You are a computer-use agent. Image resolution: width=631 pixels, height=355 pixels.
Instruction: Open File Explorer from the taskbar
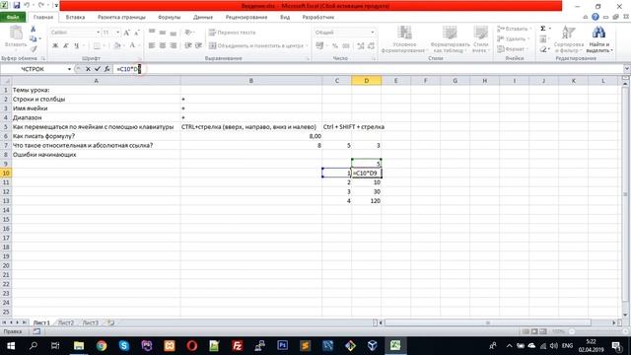click(x=79, y=345)
